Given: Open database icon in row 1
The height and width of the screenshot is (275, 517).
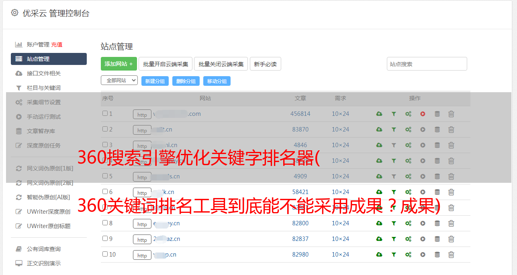Looking at the screenshot, I should 437,114.
